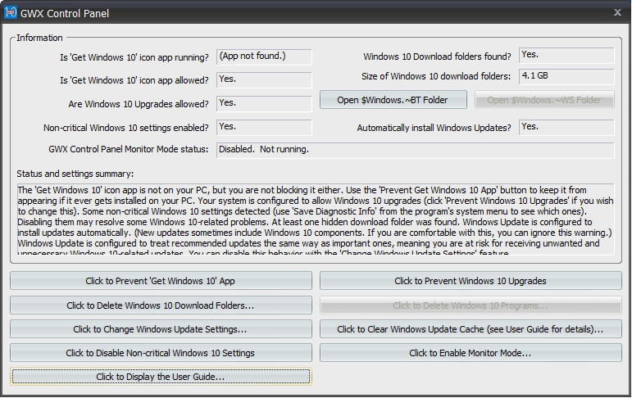Click the Monitor Mode status 'Disabled. Not running.' field
632x398 pixels.
coord(415,150)
